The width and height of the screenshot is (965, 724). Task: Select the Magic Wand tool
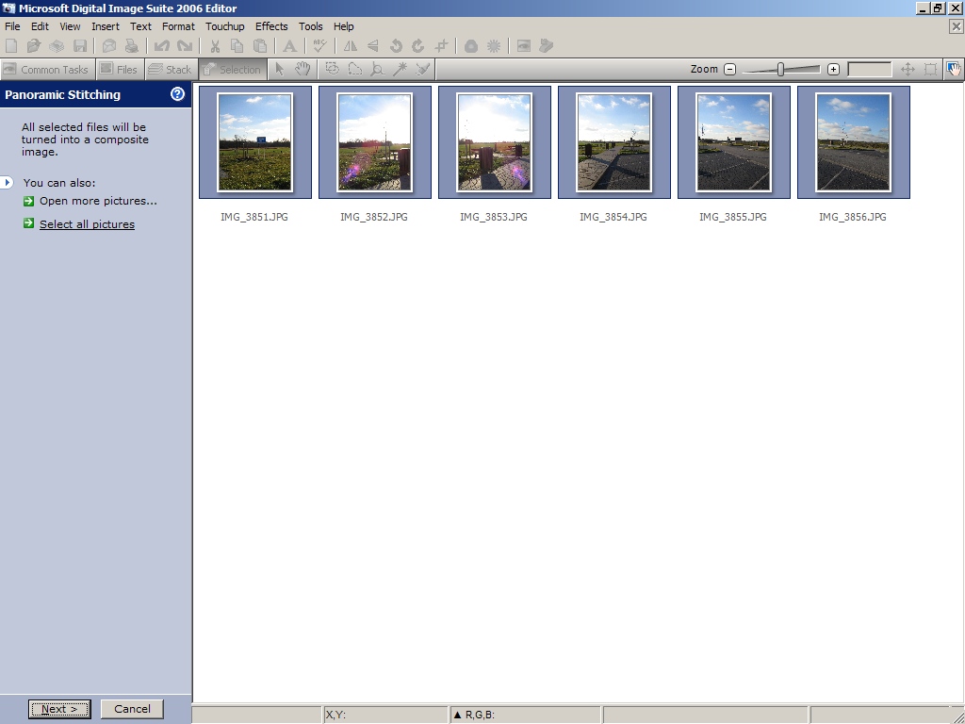400,69
